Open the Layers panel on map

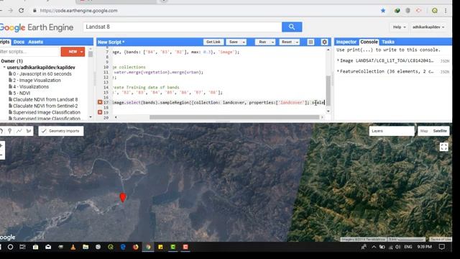click(x=392, y=131)
